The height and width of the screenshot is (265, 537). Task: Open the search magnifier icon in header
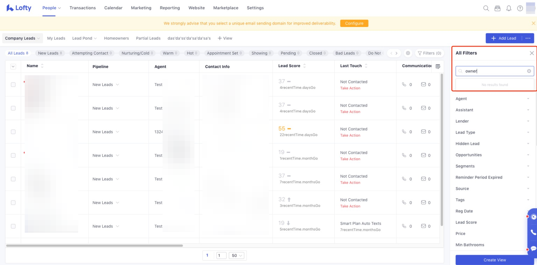(486, 8)
